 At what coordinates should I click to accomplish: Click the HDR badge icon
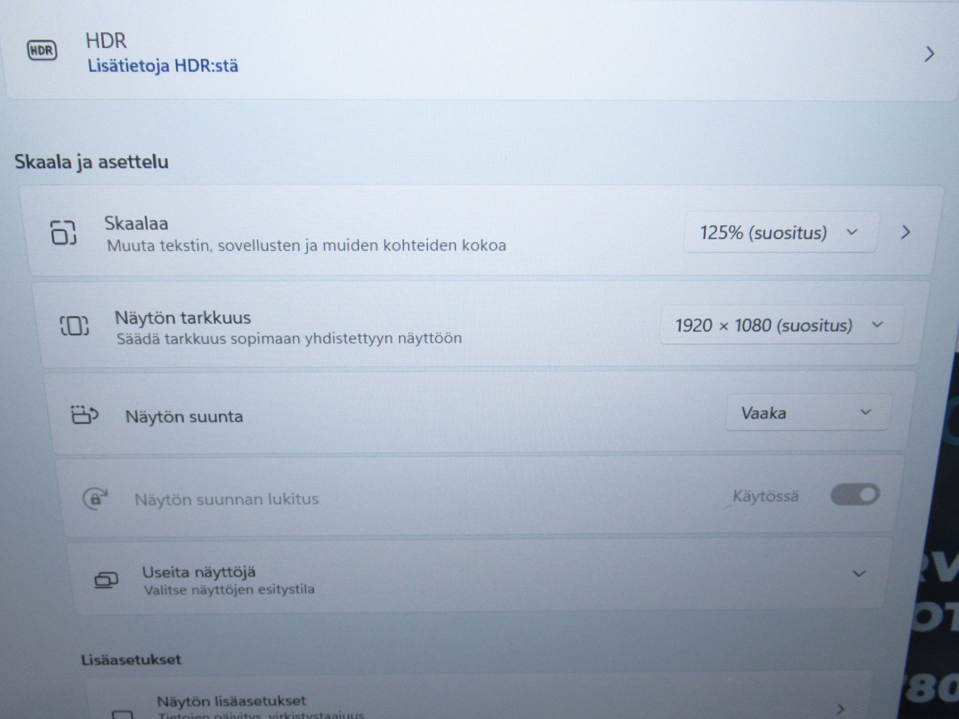pos(42,51)
